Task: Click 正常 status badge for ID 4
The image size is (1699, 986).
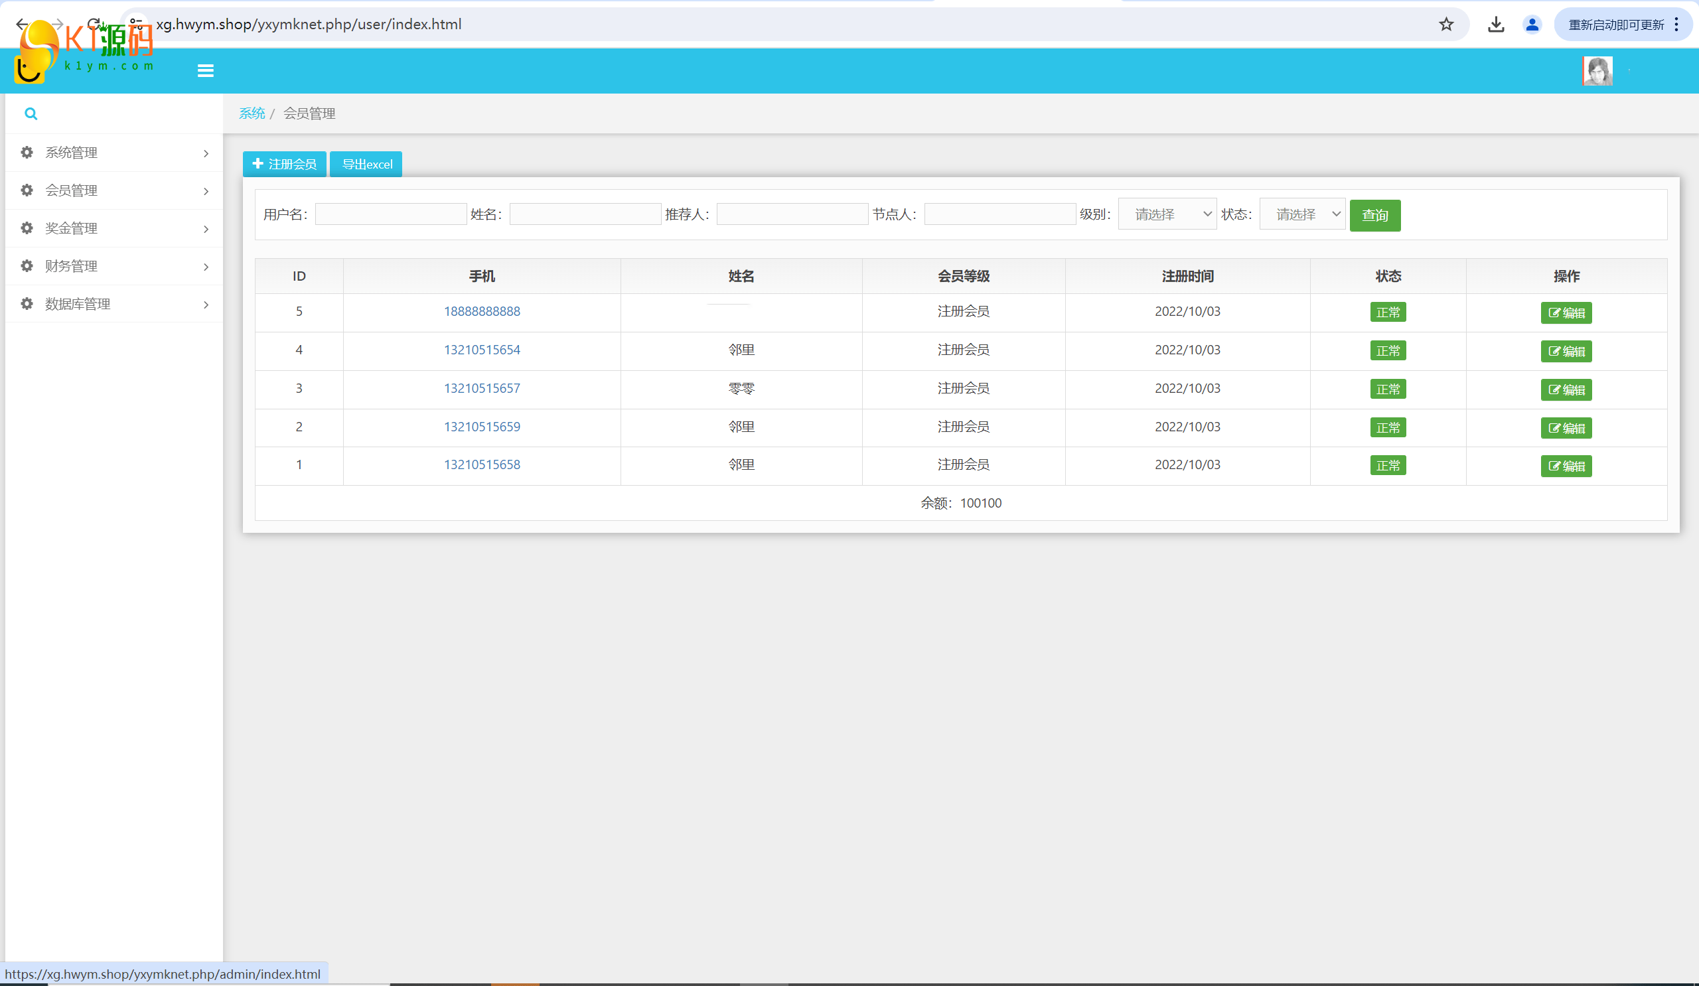Action: 1388,350
